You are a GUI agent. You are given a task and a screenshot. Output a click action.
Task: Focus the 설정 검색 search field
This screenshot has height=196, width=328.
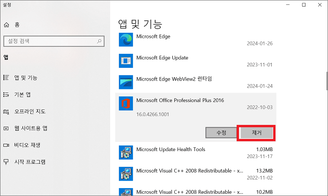(54, 41)
